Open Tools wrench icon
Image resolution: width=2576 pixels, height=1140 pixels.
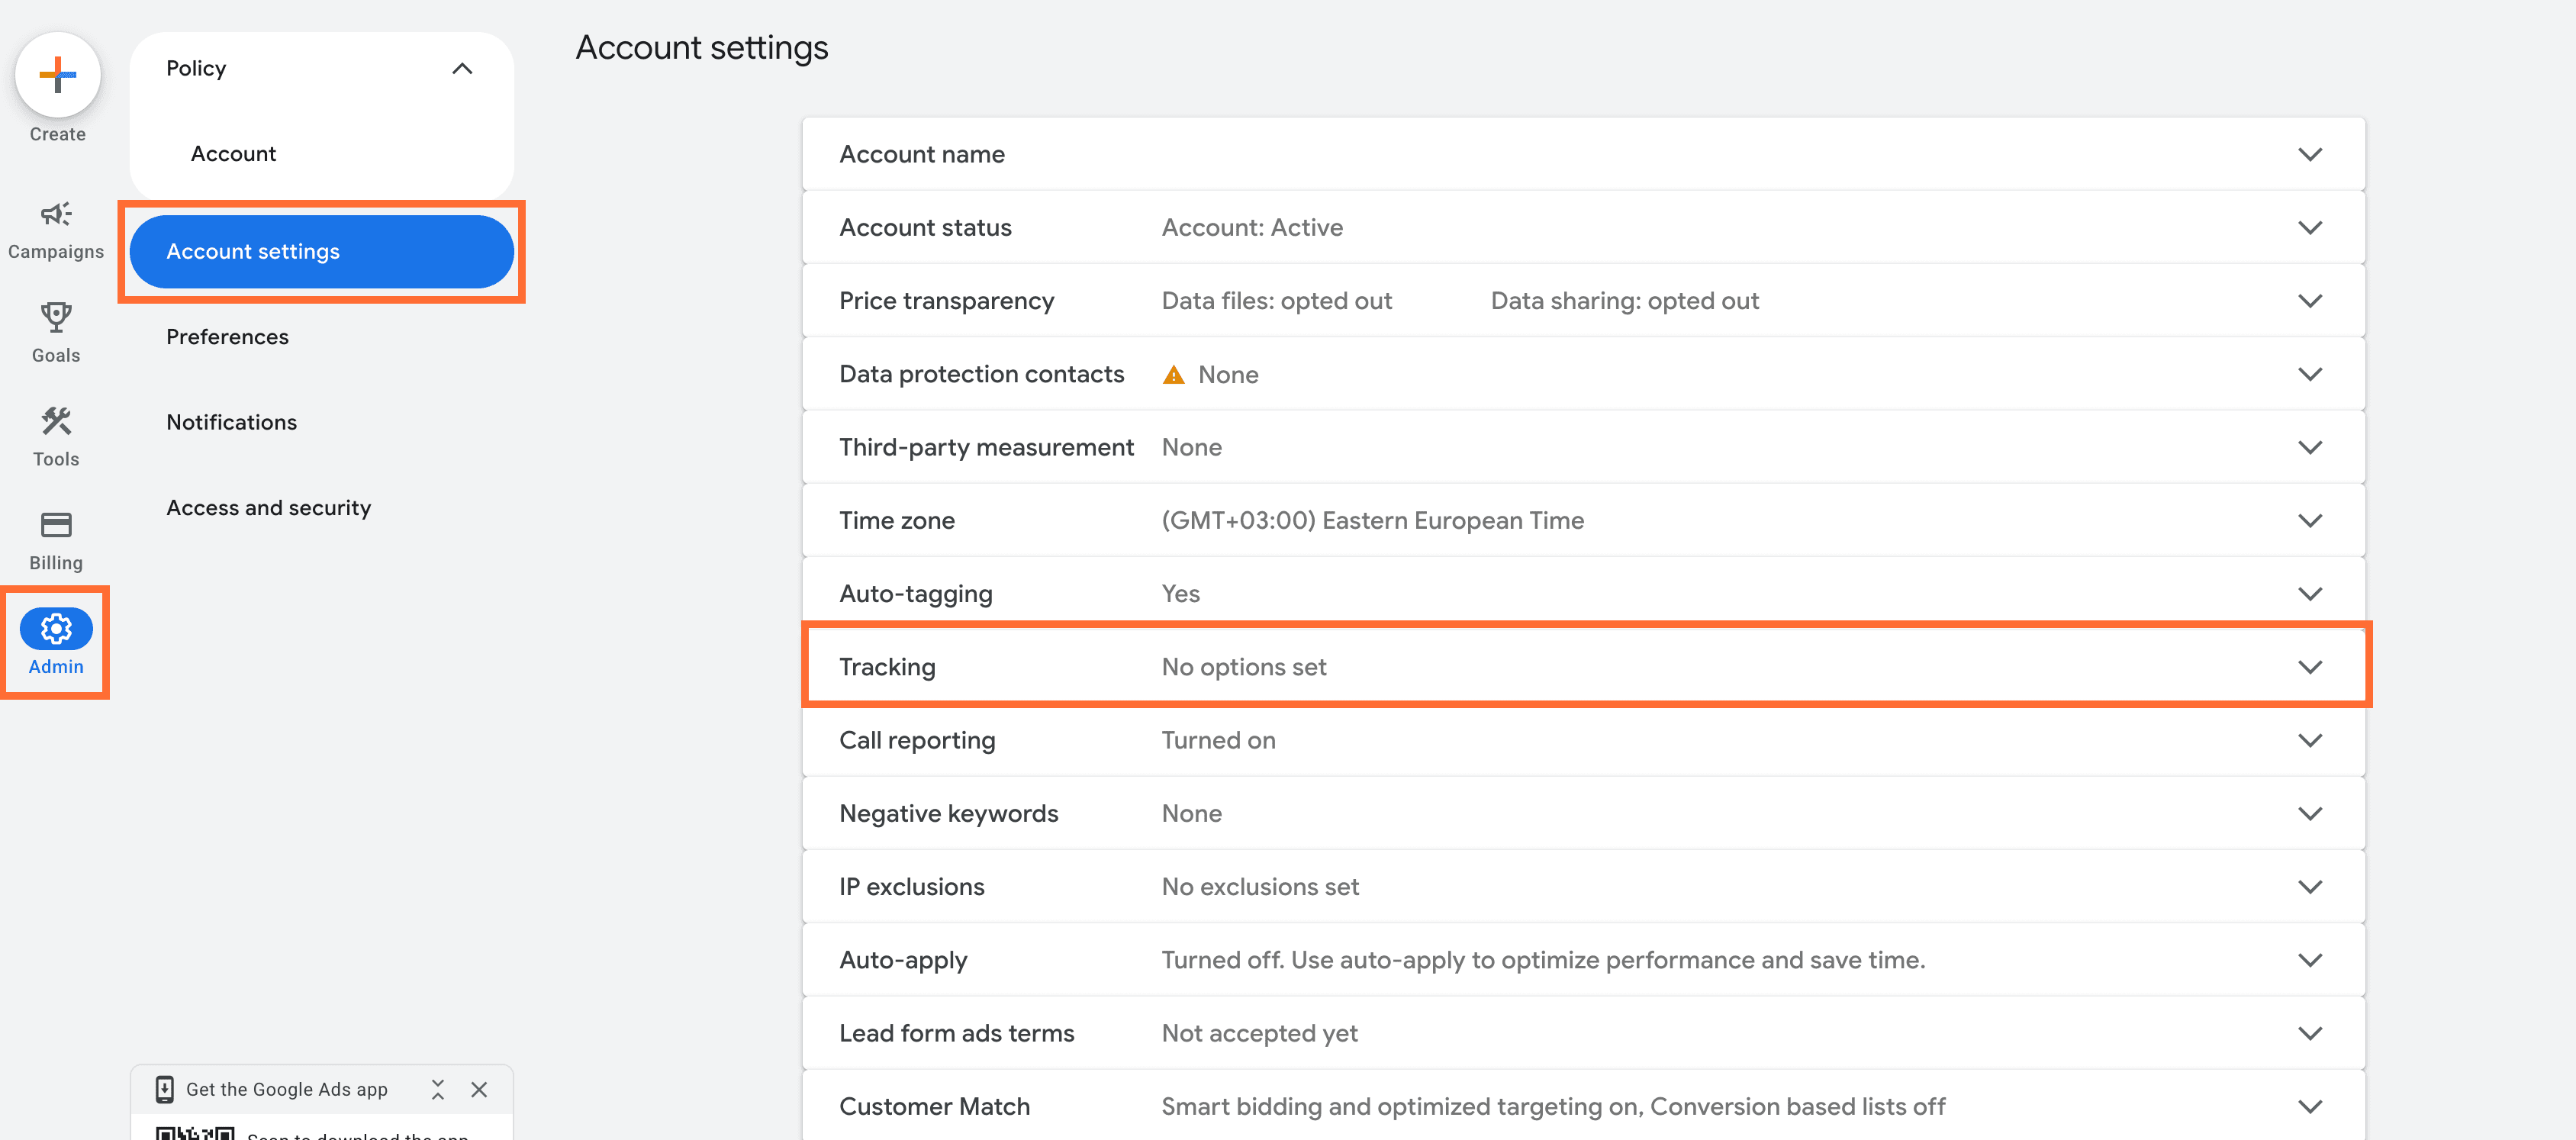pyautogui.click(x=56, y=422)
